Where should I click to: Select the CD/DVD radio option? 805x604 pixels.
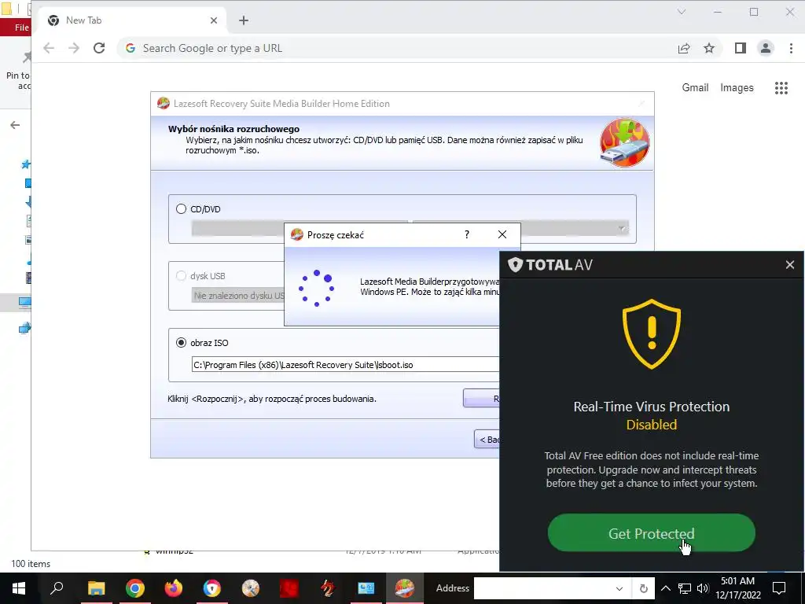coord(181,208)
